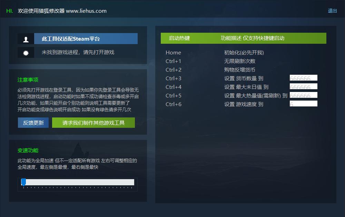Click the 注意事项 heading

point(28,80)
